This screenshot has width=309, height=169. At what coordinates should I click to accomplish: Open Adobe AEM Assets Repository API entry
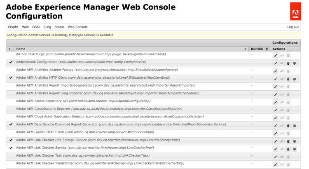83,101
